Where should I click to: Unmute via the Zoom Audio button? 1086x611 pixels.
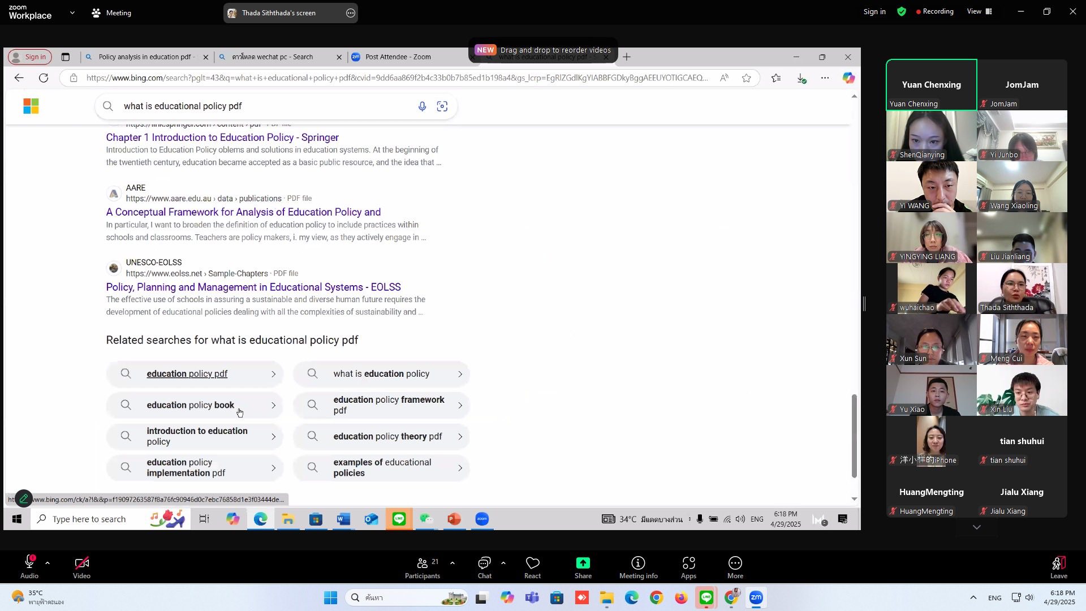[29, 567]
